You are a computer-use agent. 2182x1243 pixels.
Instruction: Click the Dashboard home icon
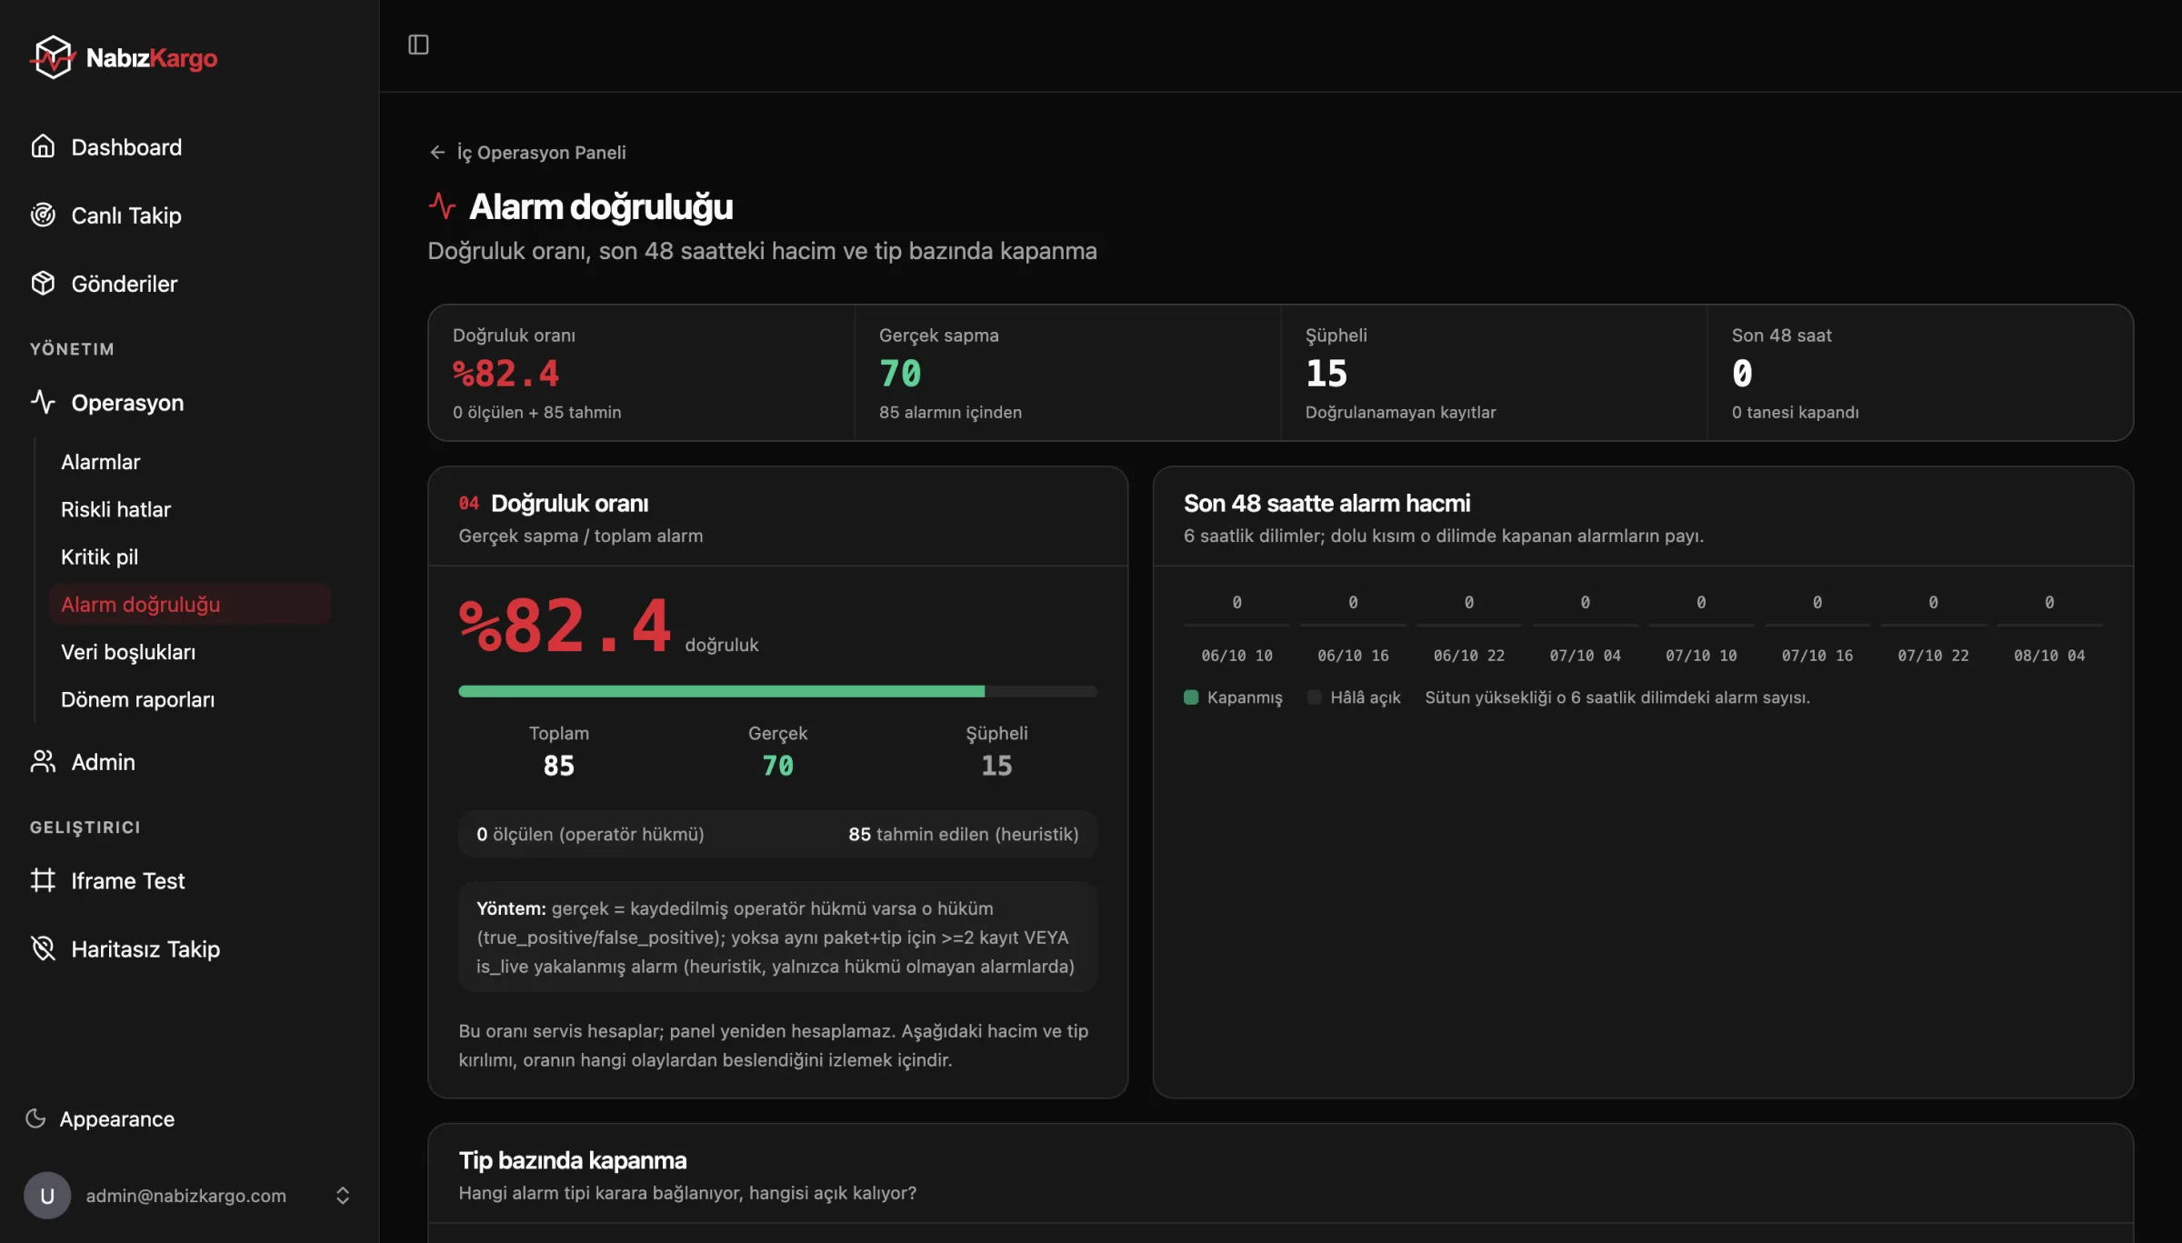click(x=43, y=146)
